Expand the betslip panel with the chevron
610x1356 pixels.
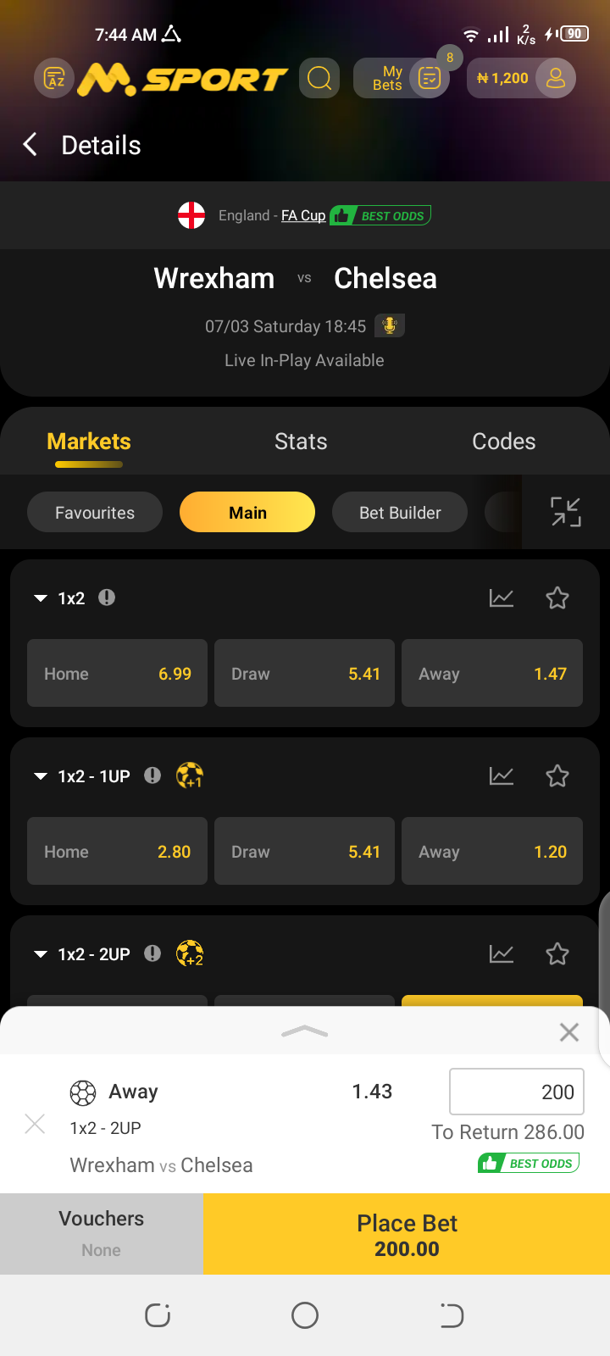(x=304, y=1031)
